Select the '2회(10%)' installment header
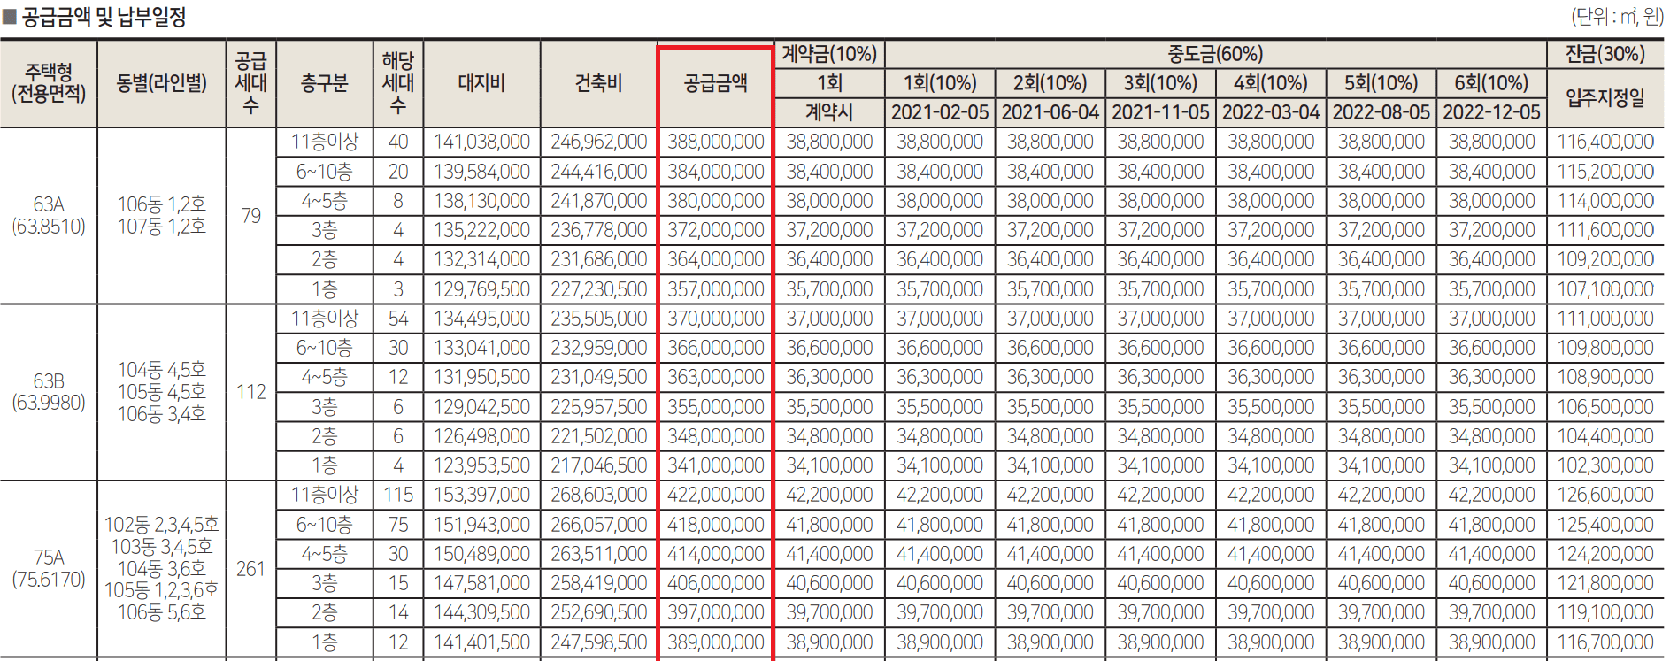 tap(1050, 83)
